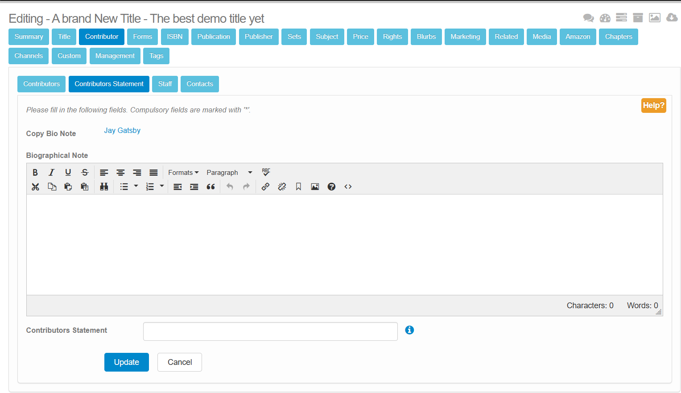Increase indent in editor
This screenshot has height=393, width=681.
tap(194, 187)
